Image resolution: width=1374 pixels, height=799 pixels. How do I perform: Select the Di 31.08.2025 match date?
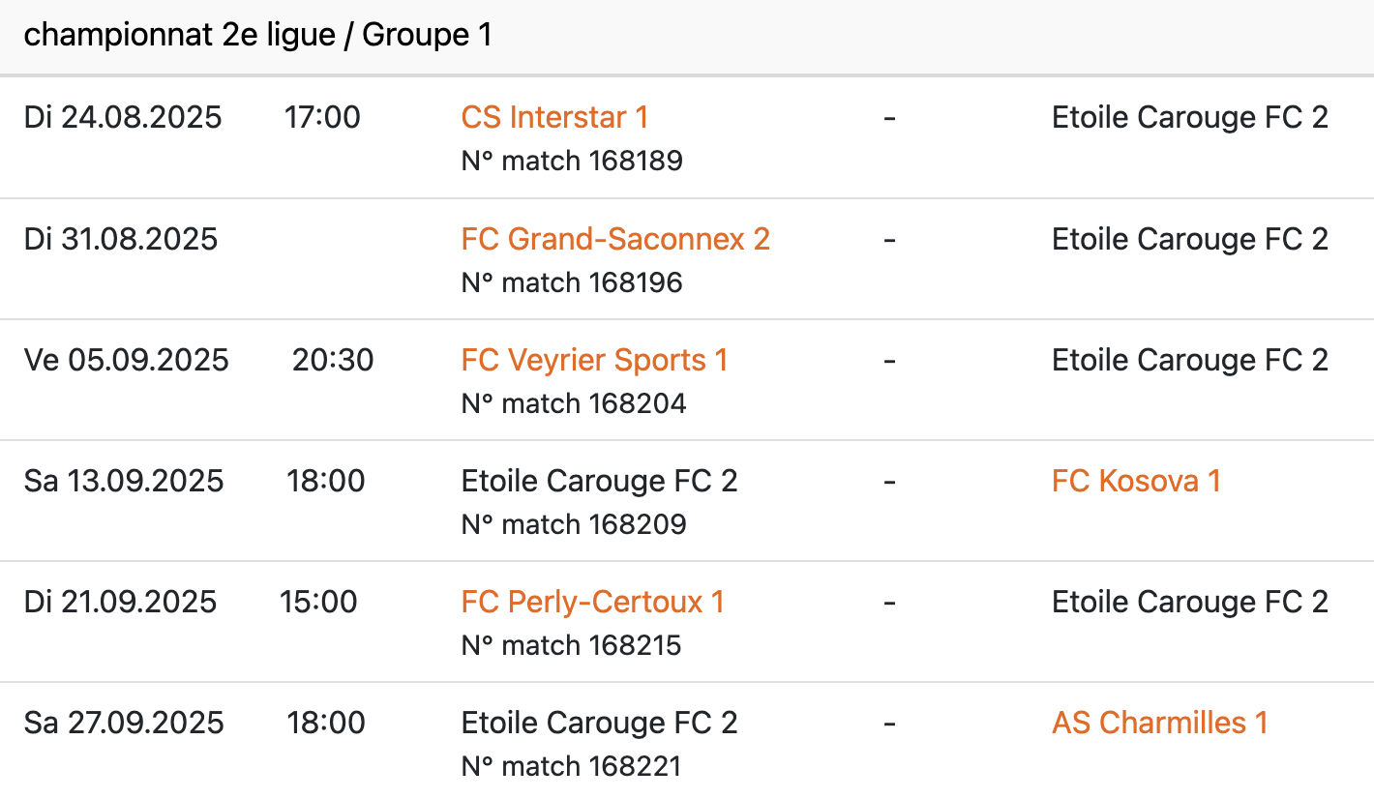121,238
